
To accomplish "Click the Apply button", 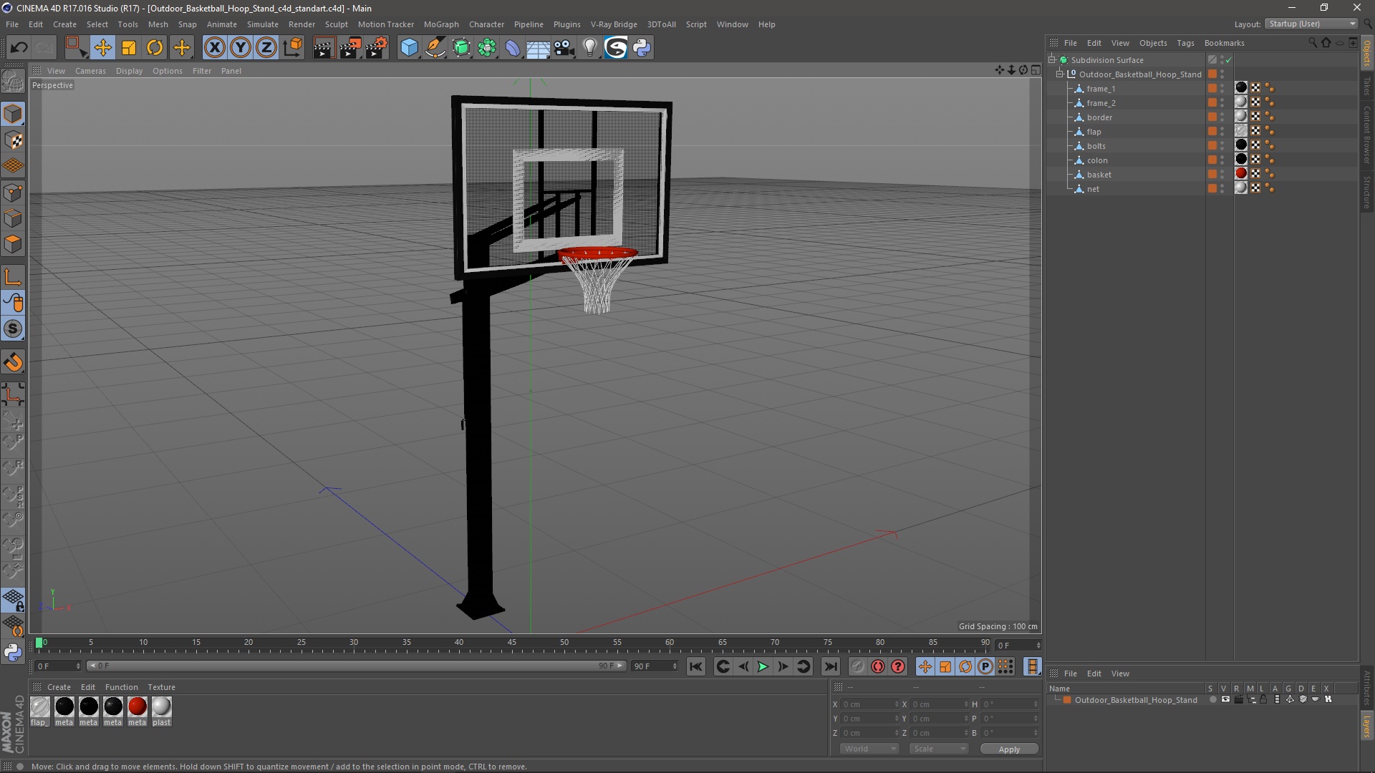I will click(1008, 749).
